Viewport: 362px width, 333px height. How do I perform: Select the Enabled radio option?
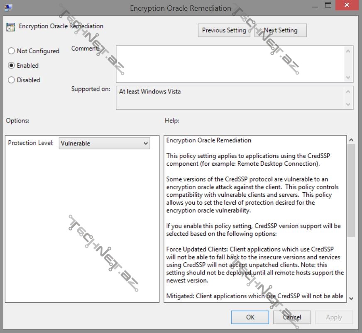pyautogui.click(x=12, y=66)
